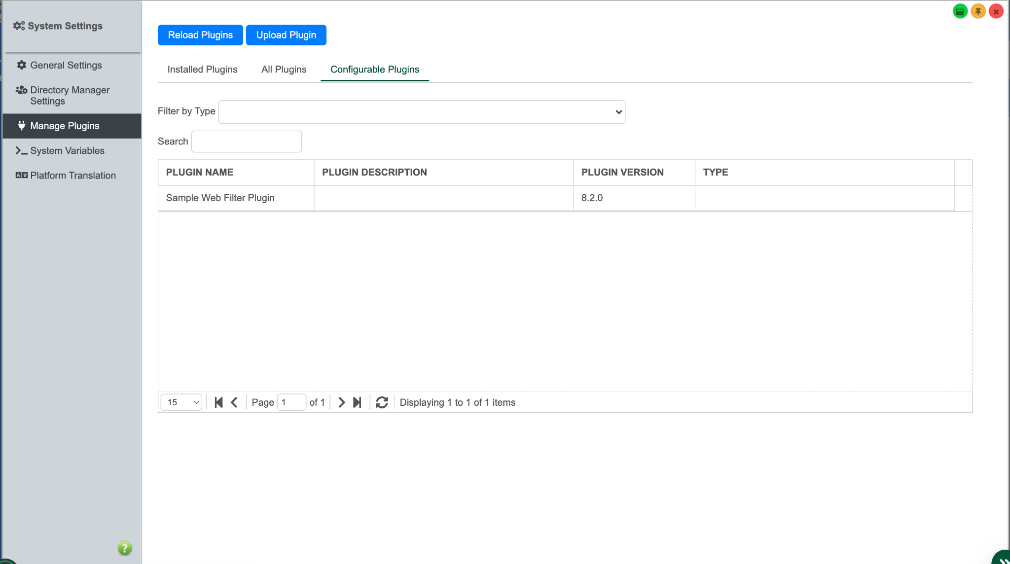Go to first page using pagination icon
The image size is (1010, 564).
[x=218, y=402]
